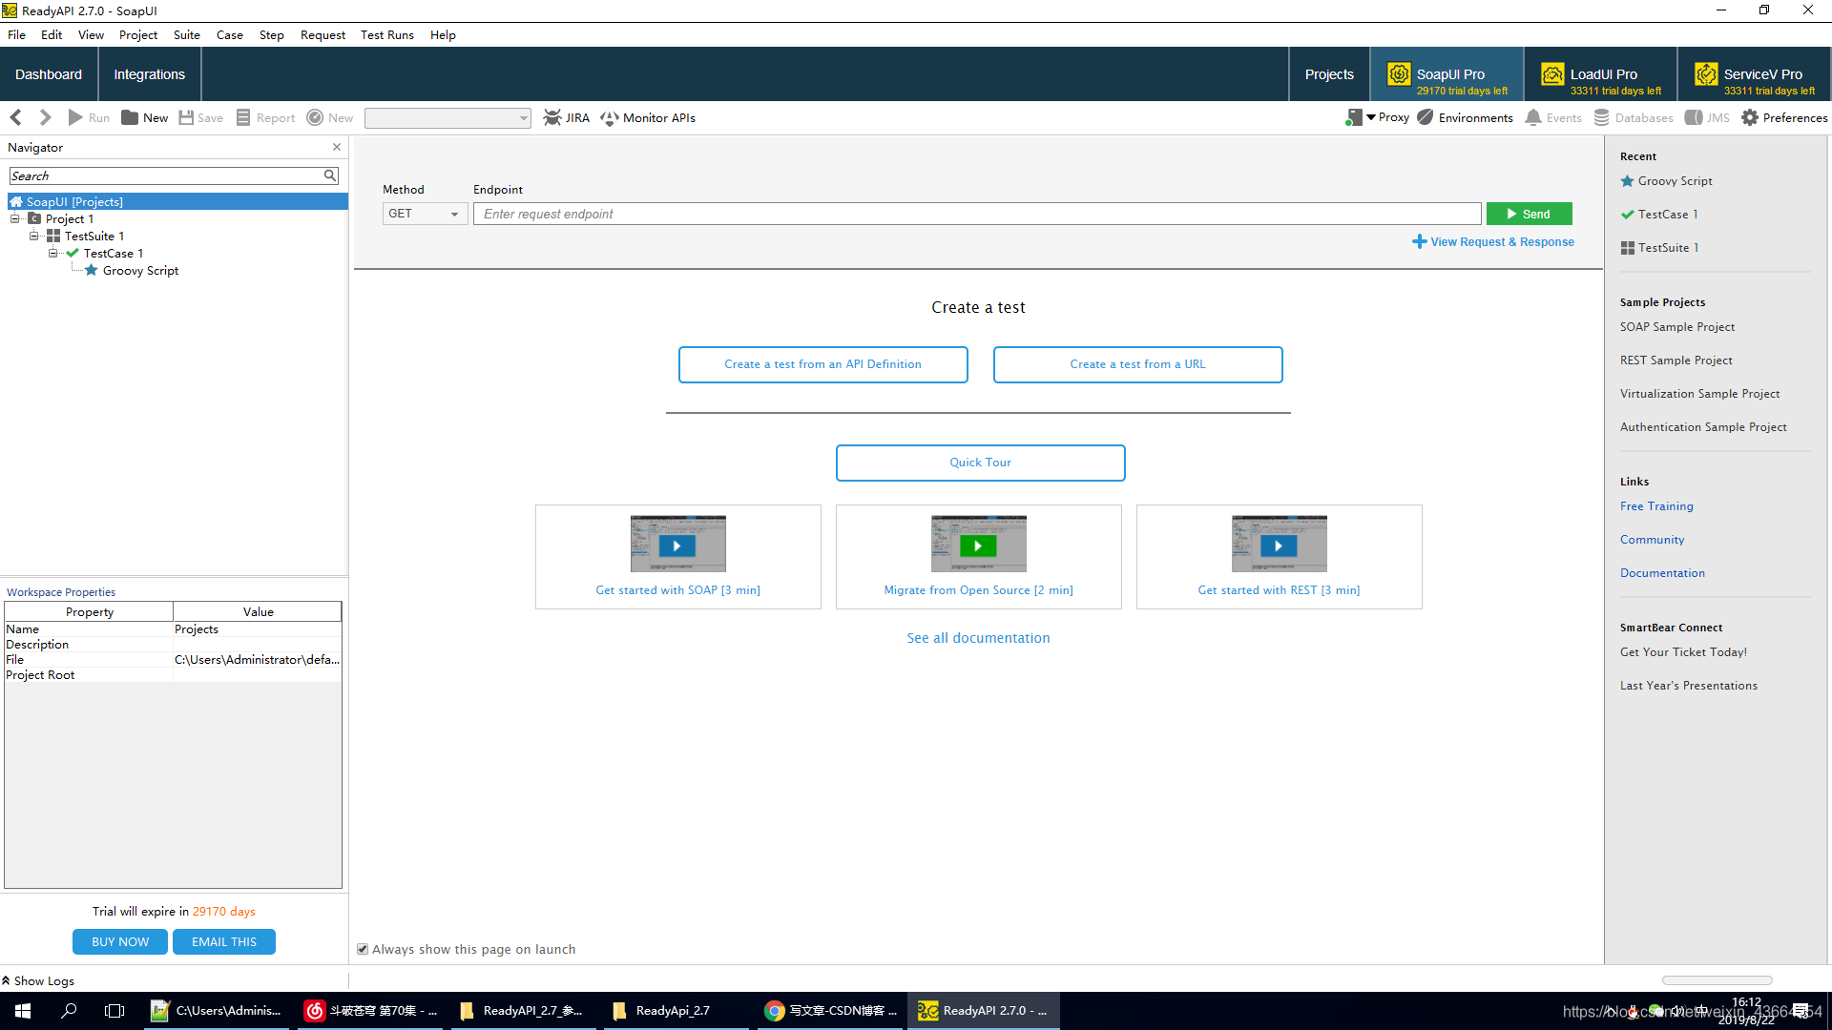Click the ServiceV Pro product icon
This screenshot has height=1030, width=1832.
tap(1706, 73)
